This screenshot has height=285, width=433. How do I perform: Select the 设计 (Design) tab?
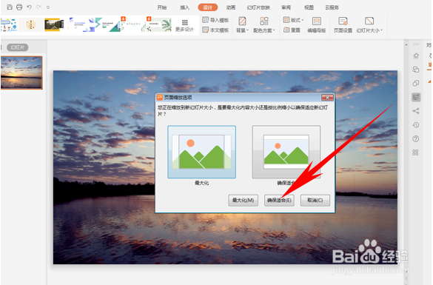pyautogui.click(x=208, y=7)
